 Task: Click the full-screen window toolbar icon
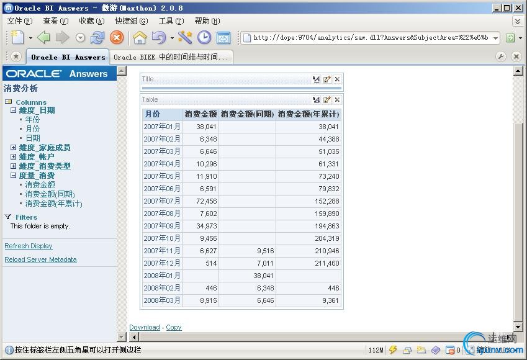tap(223, 38)
